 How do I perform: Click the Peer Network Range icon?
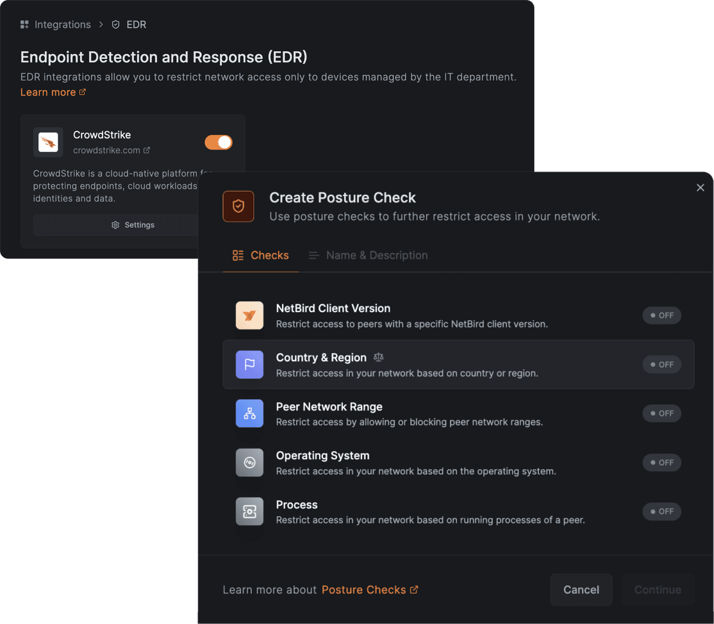click(249, 413)
